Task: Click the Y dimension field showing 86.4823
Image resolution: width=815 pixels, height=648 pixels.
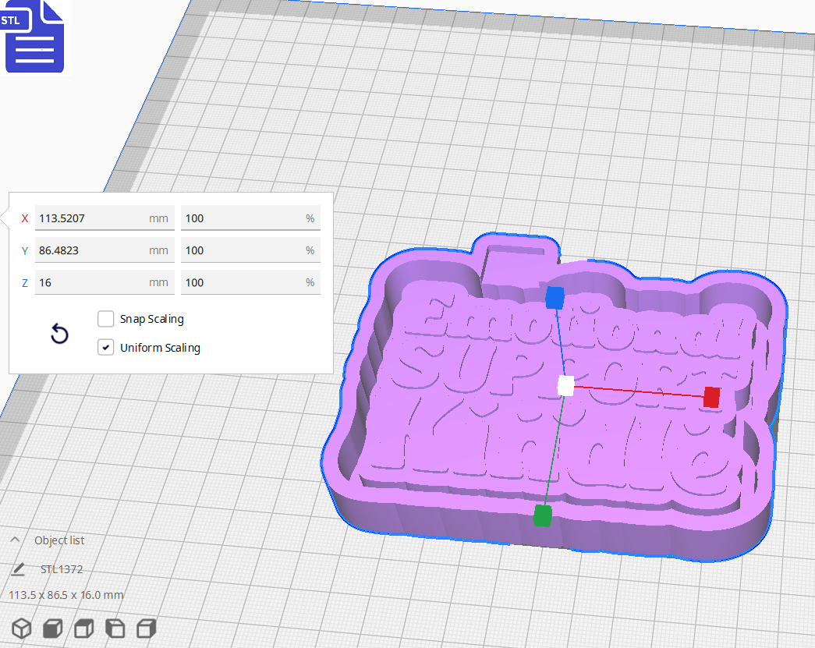Action: coord(105,250)
